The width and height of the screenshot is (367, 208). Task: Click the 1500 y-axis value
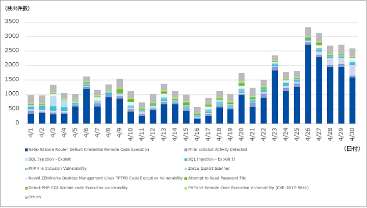point(12,80)
